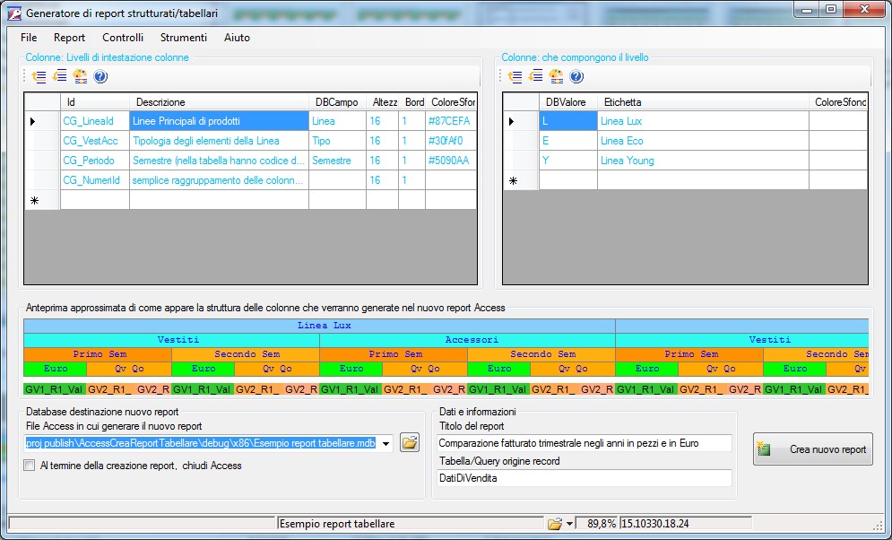Click Altezz cell of CG_Periodo row
The height and width of the screenshot is (540, 892).
(x=382, y=161)
